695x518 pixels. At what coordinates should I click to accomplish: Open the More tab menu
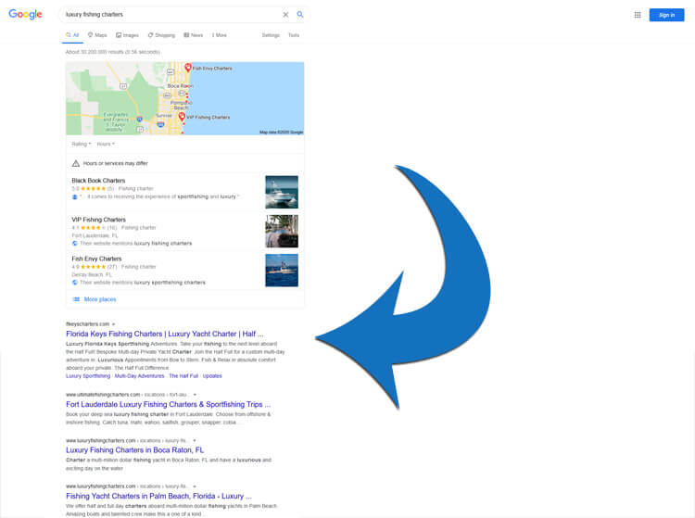click(x=219, y=35)
